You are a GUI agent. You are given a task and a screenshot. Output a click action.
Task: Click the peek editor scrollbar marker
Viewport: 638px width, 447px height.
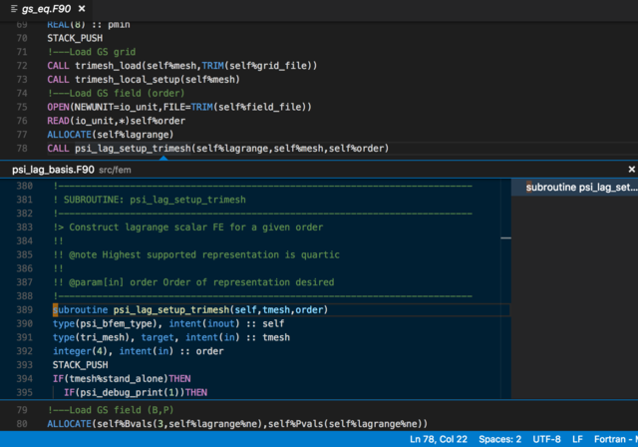pyautogui.click(x=505, y=237)
